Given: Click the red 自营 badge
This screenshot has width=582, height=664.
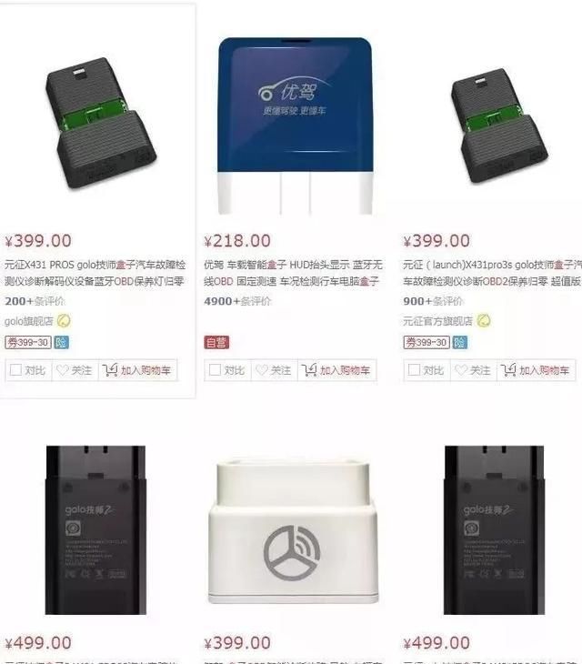Looking at the screenshot, I should [x=216, y=342].
